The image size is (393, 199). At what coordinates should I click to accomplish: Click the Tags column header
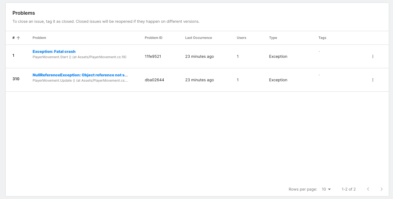322,38
